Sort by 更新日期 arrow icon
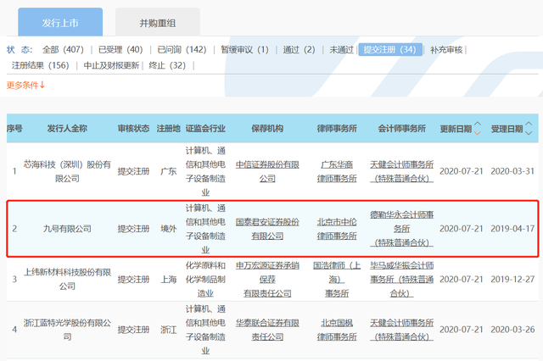This screenshot has height=361, width=543. 478,128
